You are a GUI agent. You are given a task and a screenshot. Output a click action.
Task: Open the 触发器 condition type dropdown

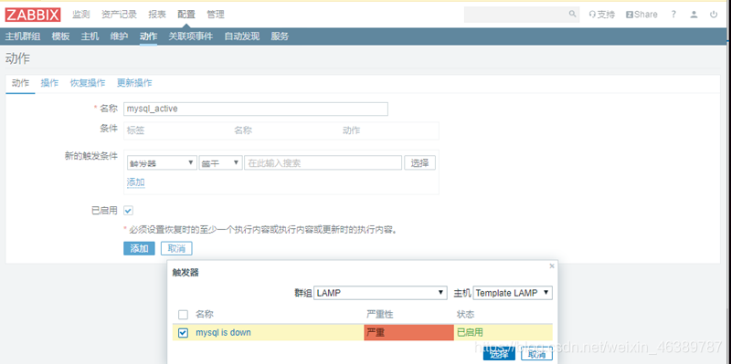point(162,163)
